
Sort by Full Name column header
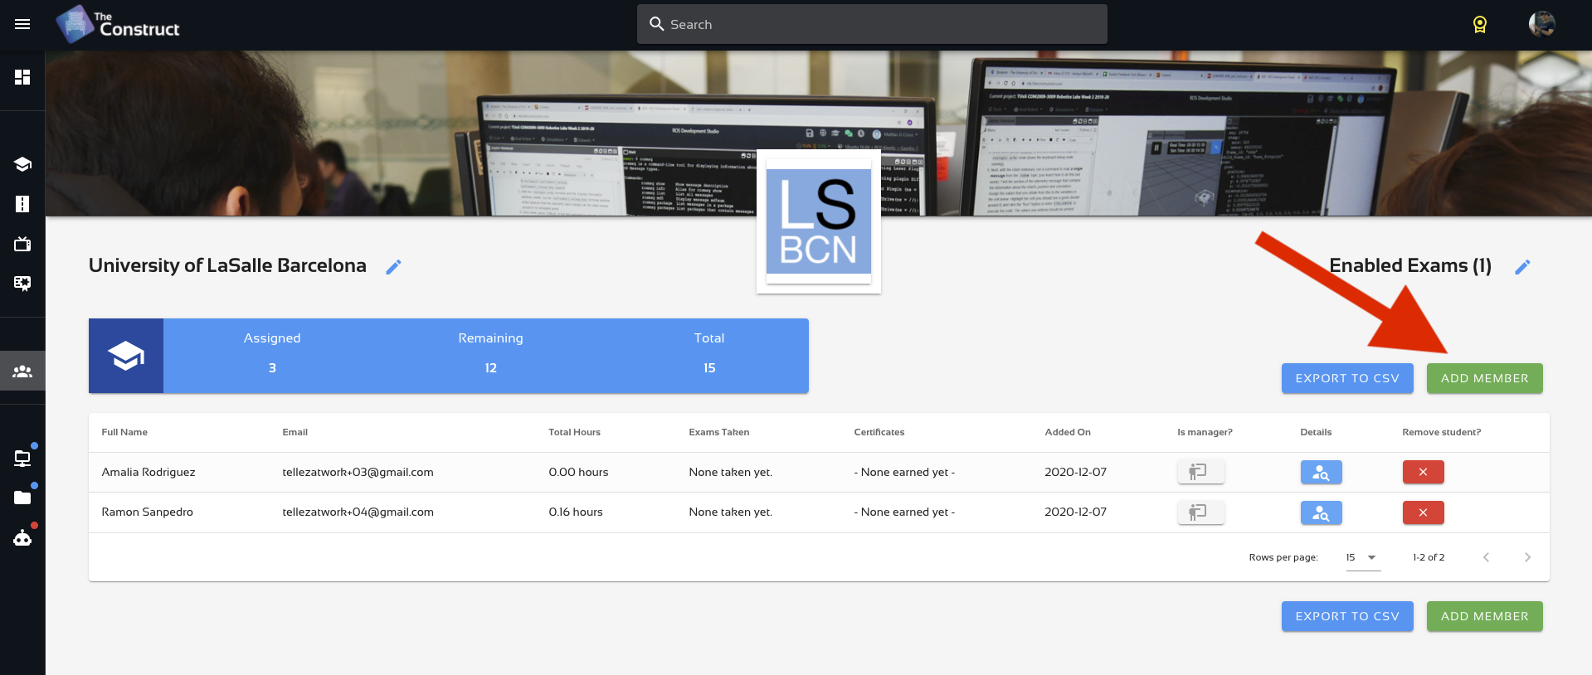pyautogui.click(x=124, y=432)
